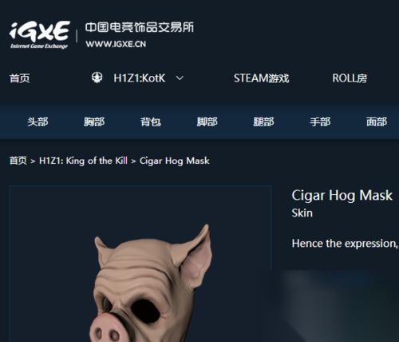Select the 背包 category tab

click(151, 122)
